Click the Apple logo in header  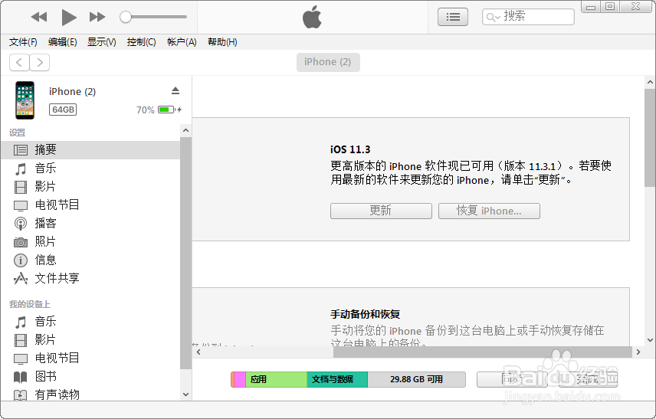tap(312, 17)
